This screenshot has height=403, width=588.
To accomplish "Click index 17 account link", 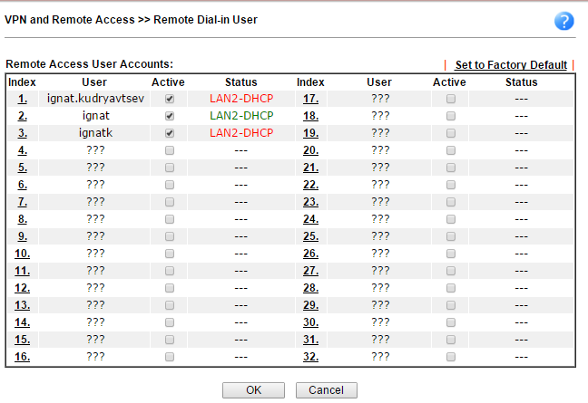I will click(310, 99).
